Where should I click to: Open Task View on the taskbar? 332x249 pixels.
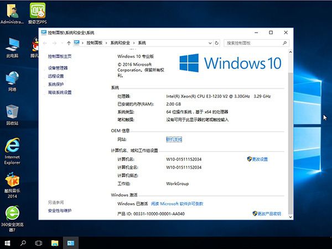tap(39, 243)
